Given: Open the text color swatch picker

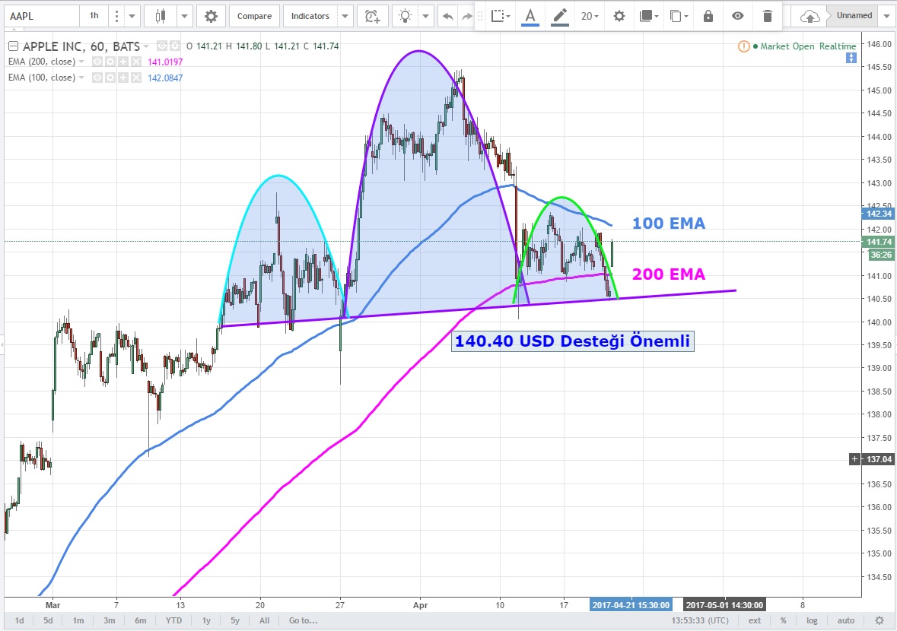Looking at the screenshot, I should (x=530, y=16).
